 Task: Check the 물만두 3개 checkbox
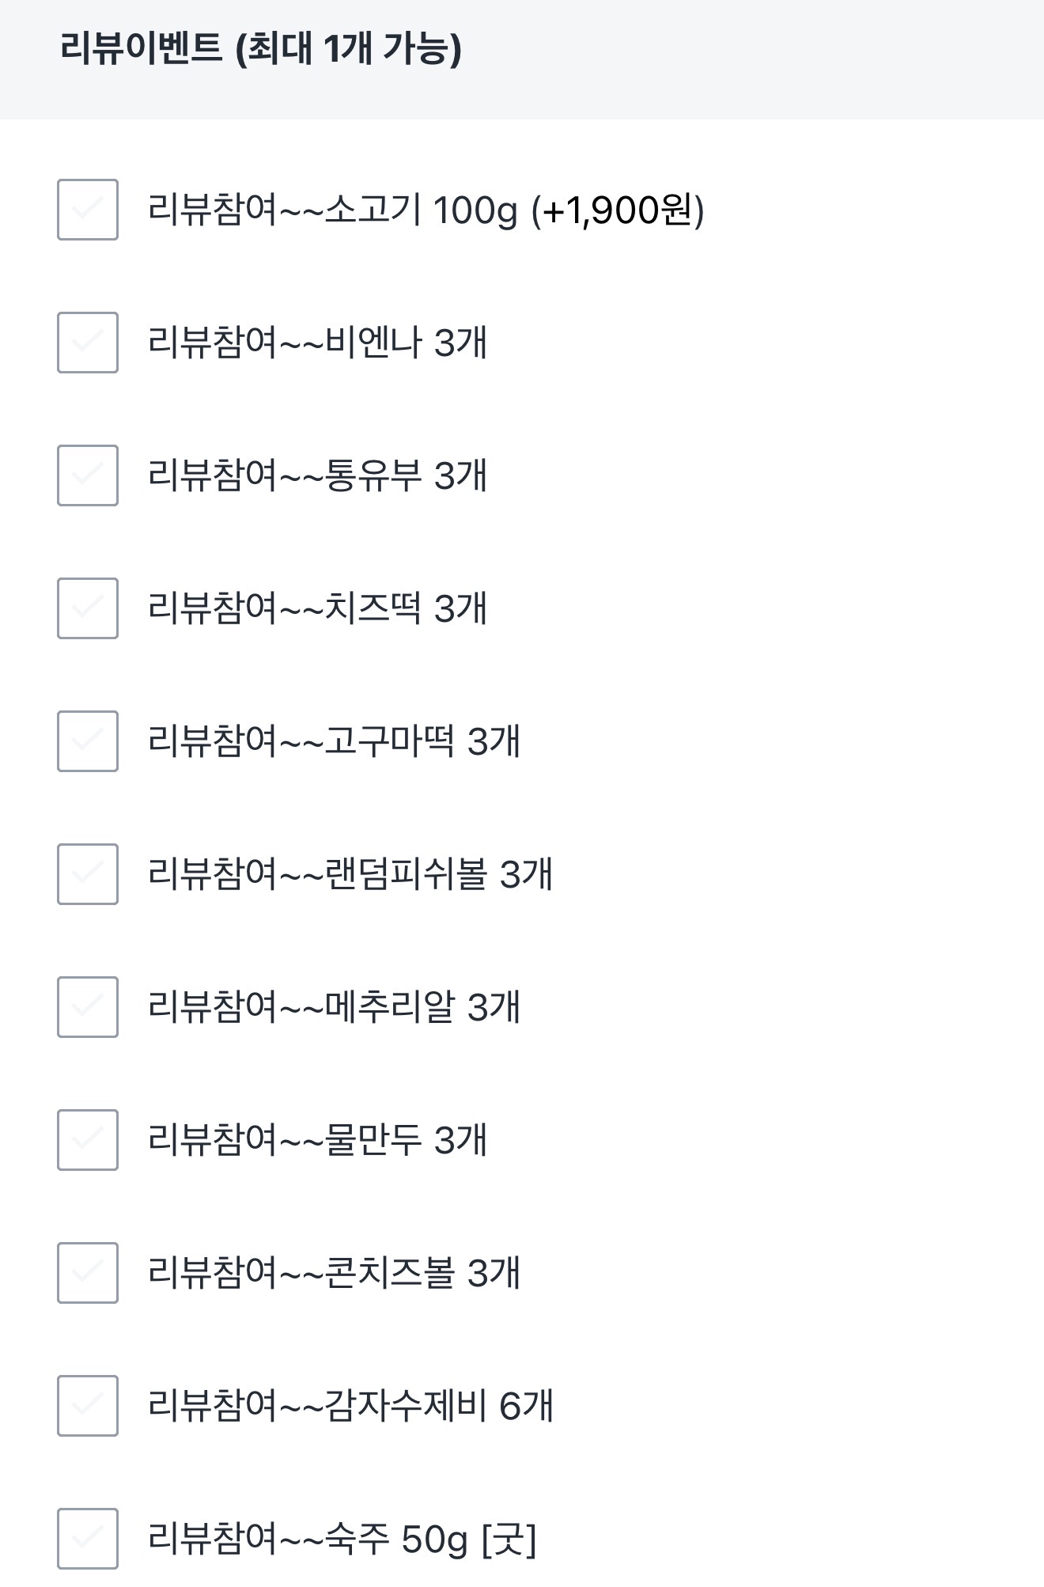[88, 1140]
